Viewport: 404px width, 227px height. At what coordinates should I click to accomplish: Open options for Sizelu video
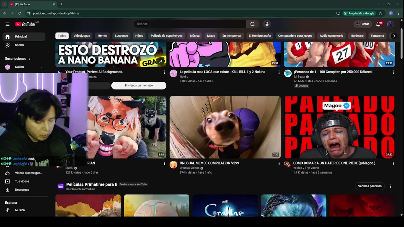coord(164,163)
